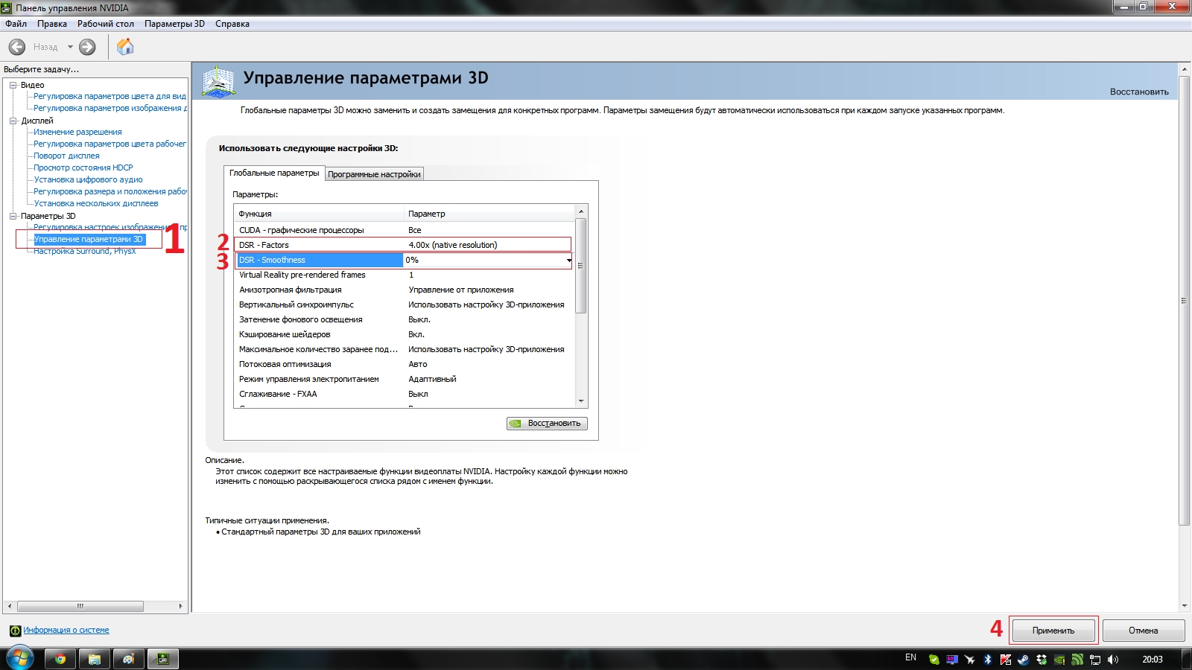
Task: Open the Paint app in the taskbar
Action: pyautogui.click(x=129, y=659)
